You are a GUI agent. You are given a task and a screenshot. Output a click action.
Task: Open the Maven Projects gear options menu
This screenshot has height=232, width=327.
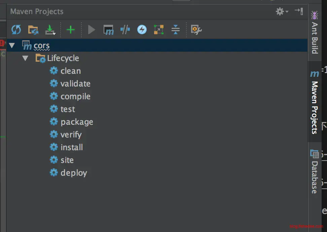282,11
